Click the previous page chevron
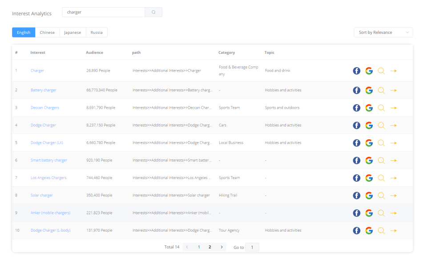 pyautogui.click(x=187, y=247)
